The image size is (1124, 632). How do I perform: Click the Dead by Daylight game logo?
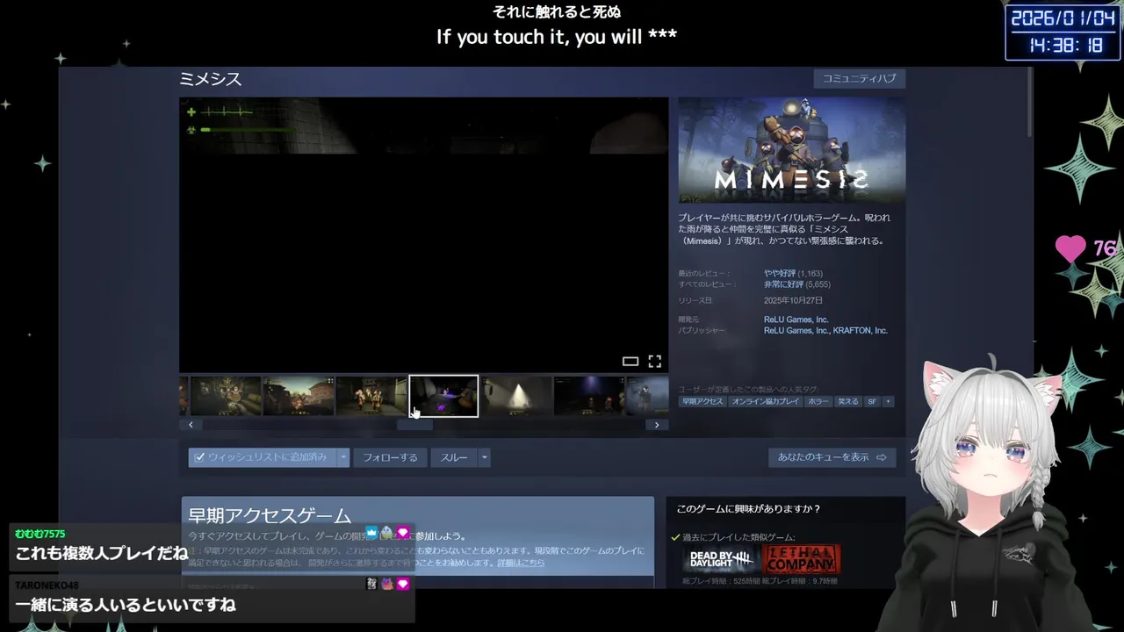coord(722,558)
